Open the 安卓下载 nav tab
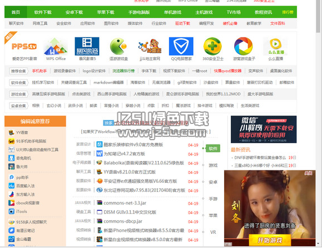324x249 pixels. tap(74, 12)
